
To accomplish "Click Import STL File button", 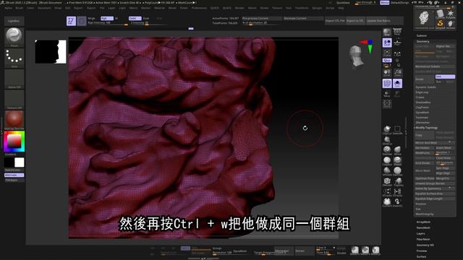I will coord(335,21).
